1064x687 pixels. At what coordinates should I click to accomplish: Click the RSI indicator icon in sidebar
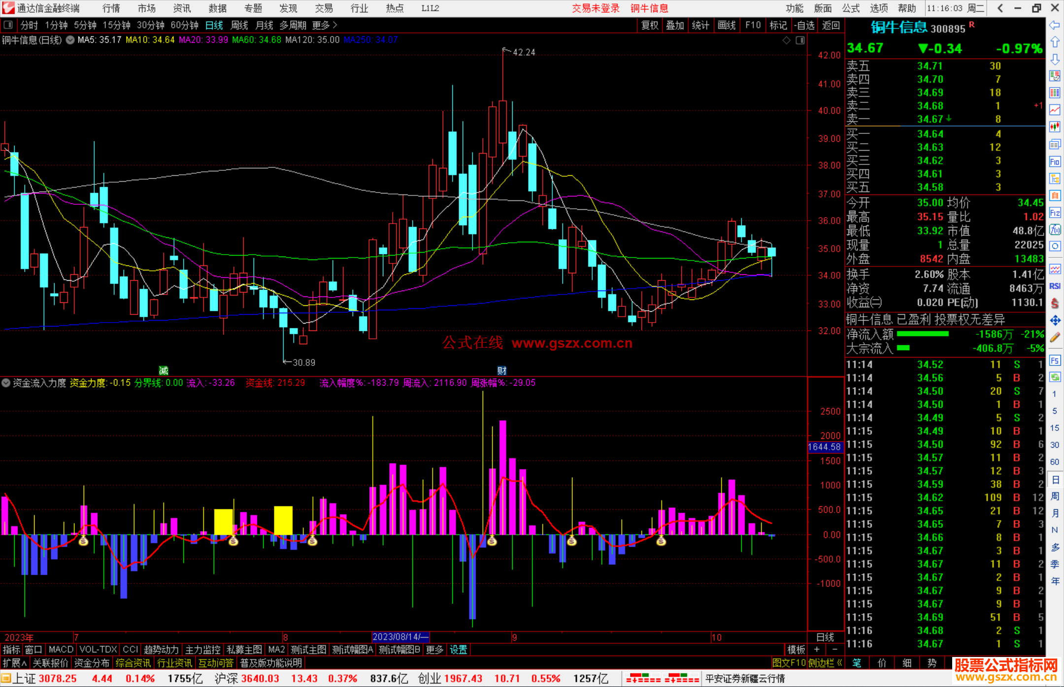click(x=1055, y=286)
